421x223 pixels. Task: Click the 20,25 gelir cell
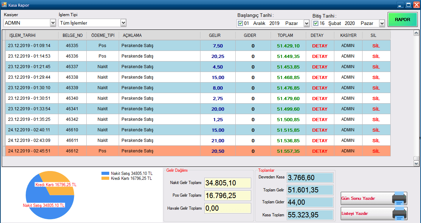[x=218, y=56]
